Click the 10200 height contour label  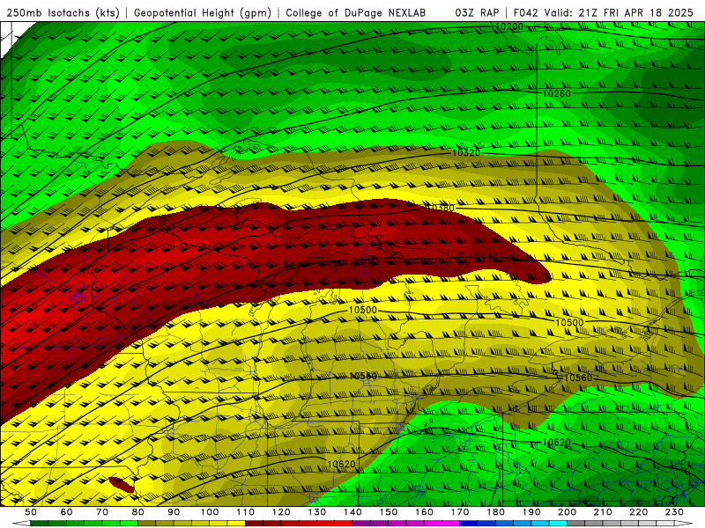click(x=509, y=27)
